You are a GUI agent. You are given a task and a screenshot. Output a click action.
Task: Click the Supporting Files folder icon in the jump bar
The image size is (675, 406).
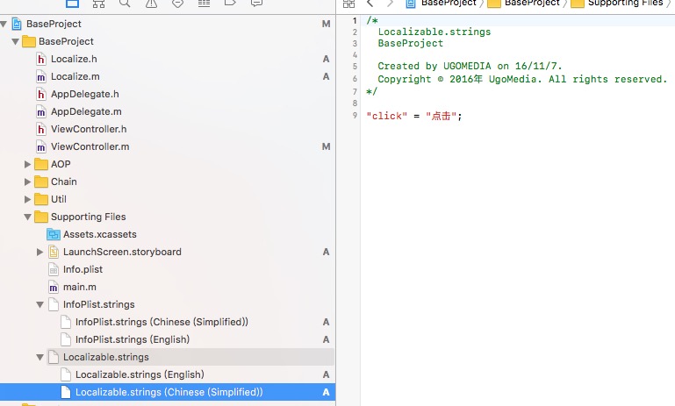tap(578, 4)
